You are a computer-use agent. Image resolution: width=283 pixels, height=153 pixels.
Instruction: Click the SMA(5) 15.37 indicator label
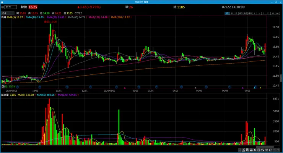pyautogui.click(x=15, y=17)
